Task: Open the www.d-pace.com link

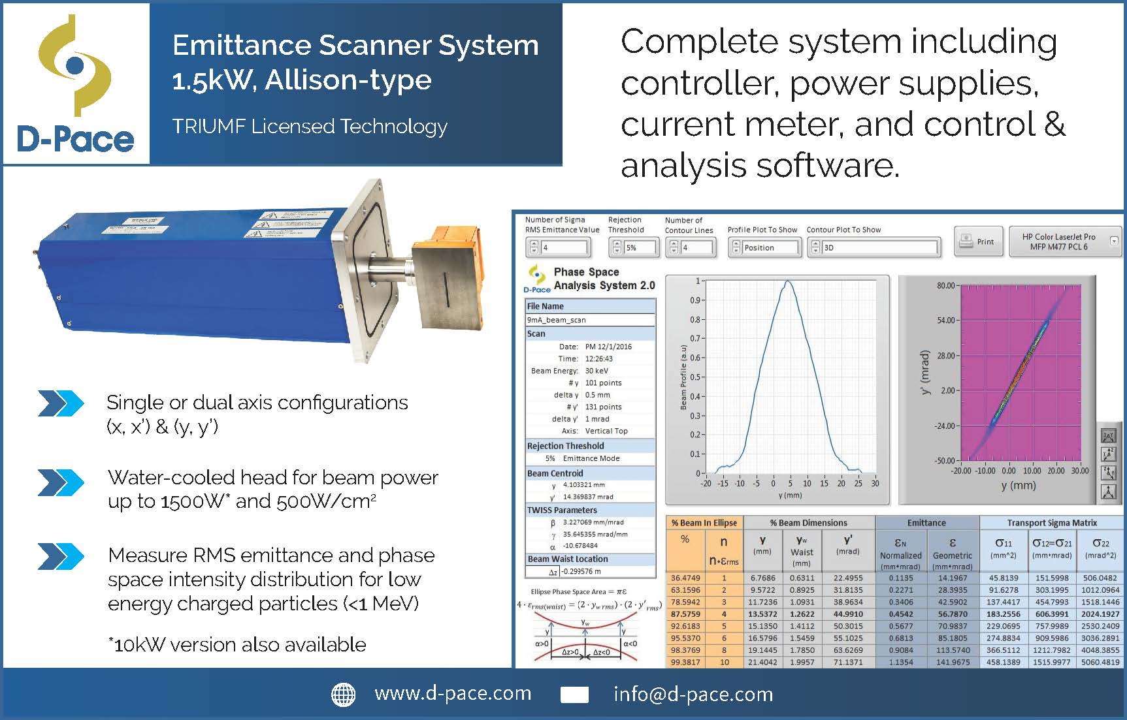Action: (453, 693)
